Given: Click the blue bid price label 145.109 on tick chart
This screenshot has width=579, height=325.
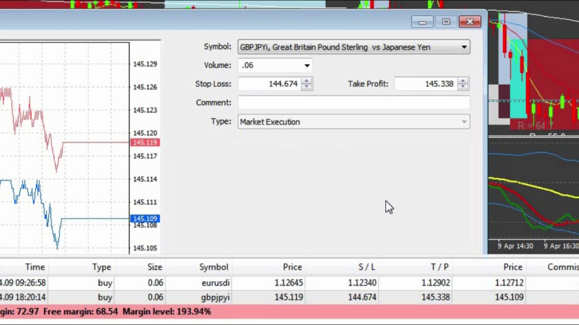Looking at the screenshot, I should (x=145, y=218).
